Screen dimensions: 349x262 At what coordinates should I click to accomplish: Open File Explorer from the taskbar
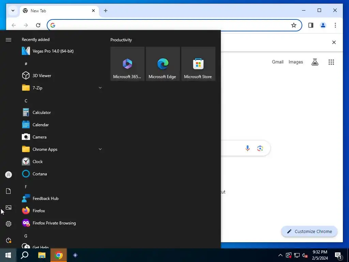pos(42,255)
